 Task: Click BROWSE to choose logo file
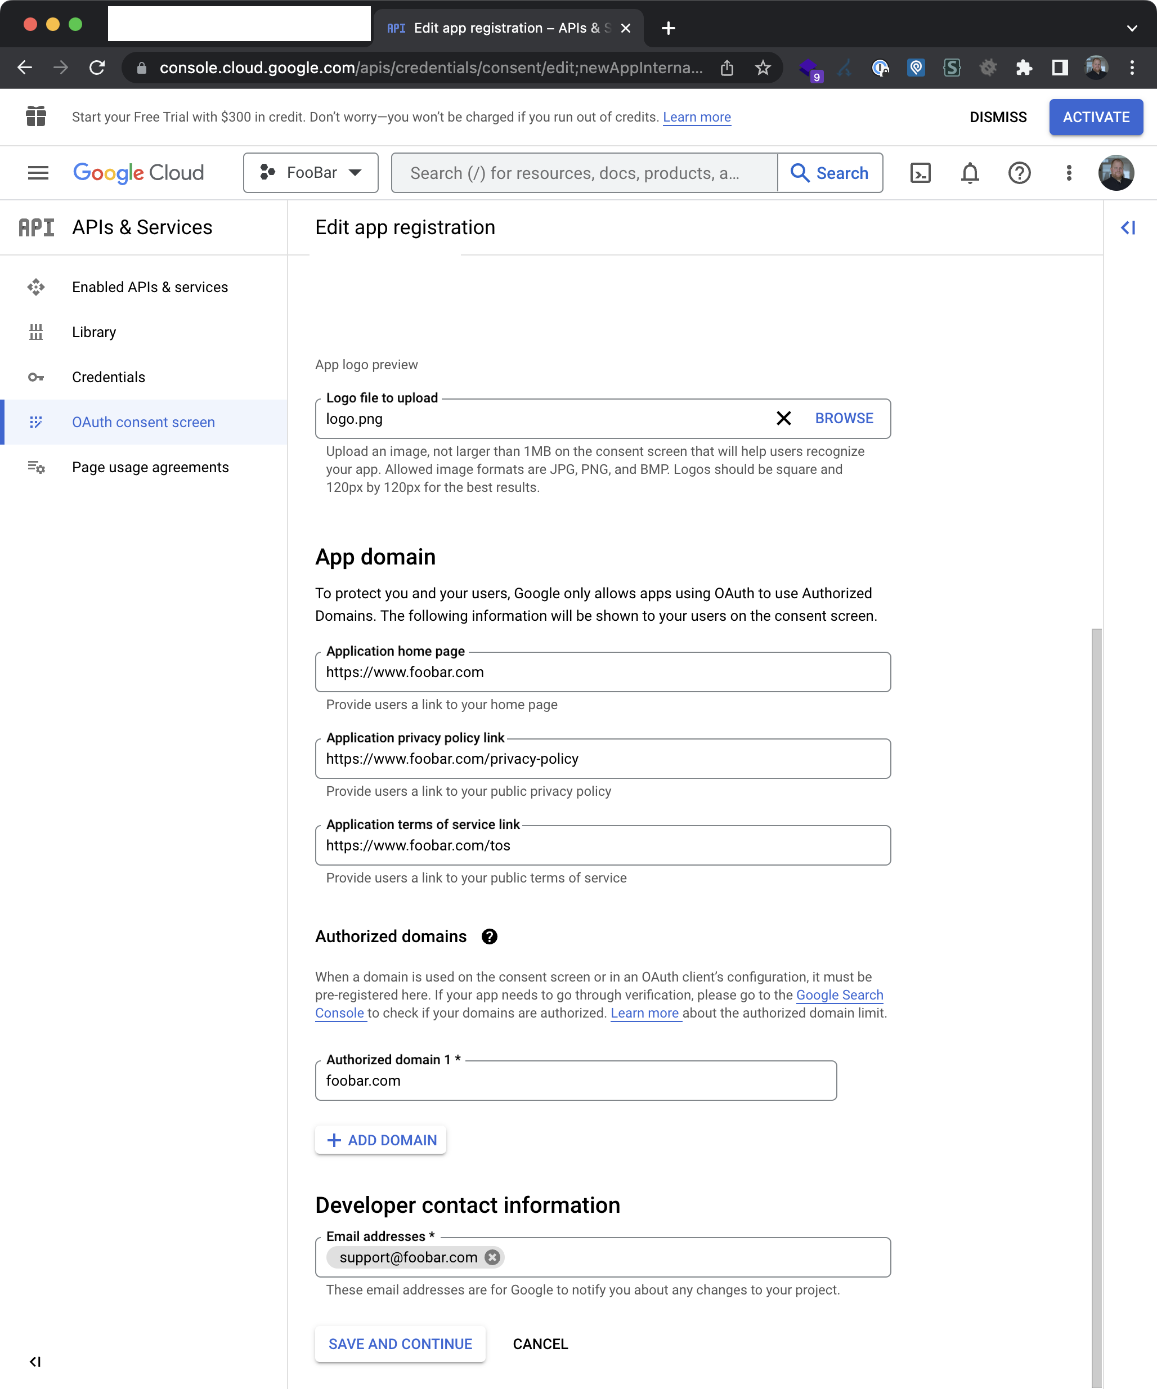coord(844,419)
